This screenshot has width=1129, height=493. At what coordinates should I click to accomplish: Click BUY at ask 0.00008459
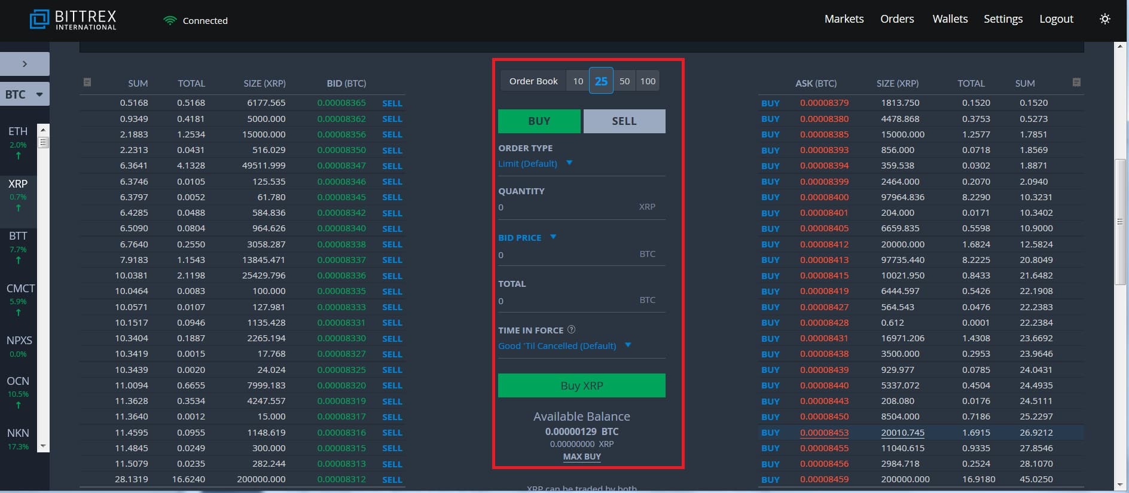[x=770, y=480]
